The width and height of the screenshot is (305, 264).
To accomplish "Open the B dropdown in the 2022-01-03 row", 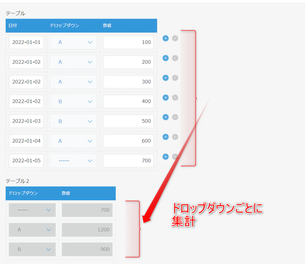I will [x=73, y=121].
